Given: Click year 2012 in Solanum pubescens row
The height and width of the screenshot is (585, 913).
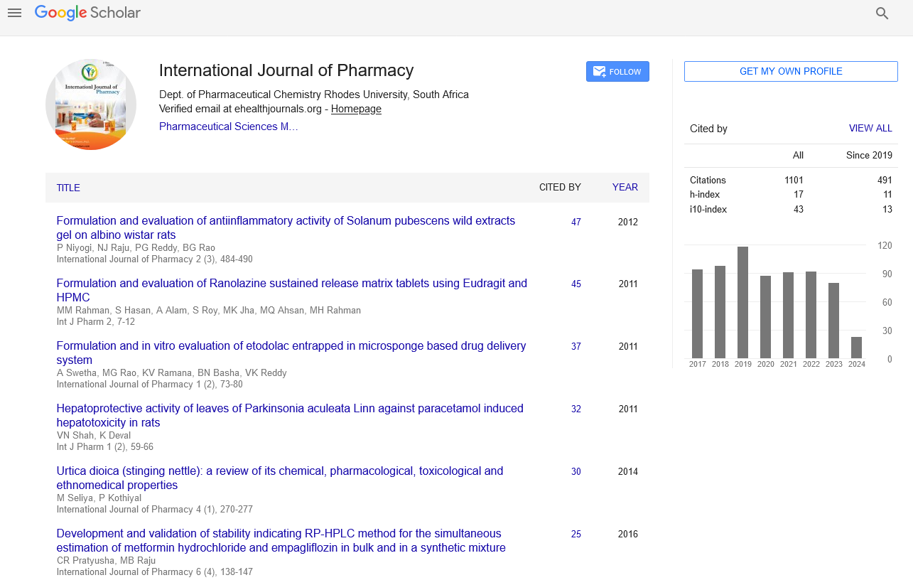Looking at the screenshot, I should click(628, 222).
